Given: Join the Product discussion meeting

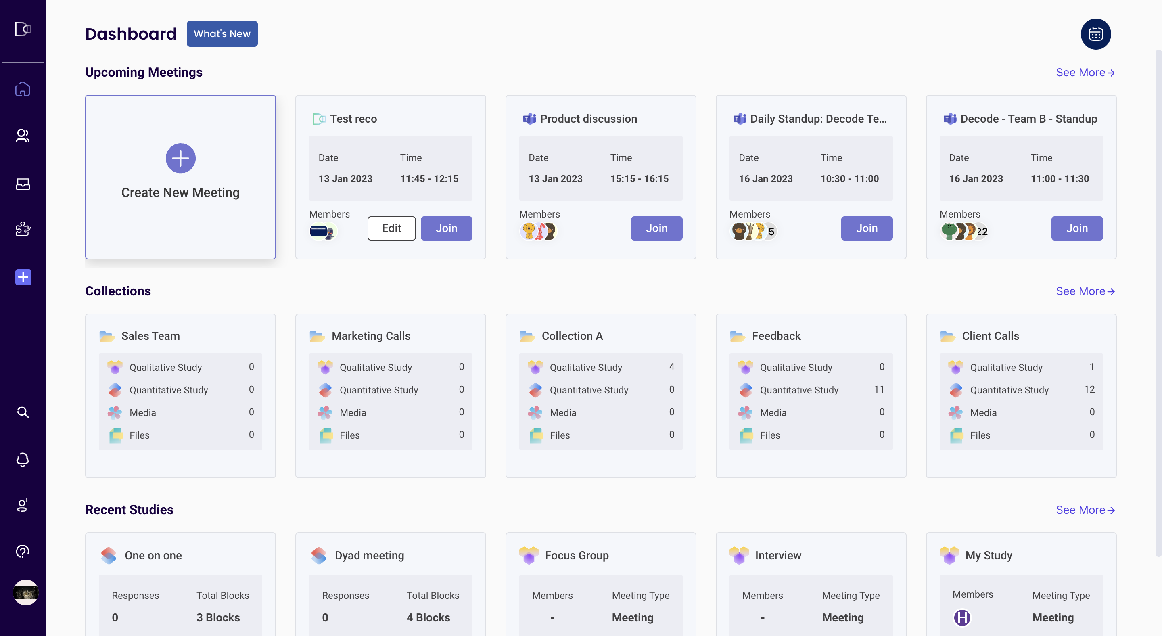Looking at the screenshot, I should click(x=656, y=228).
